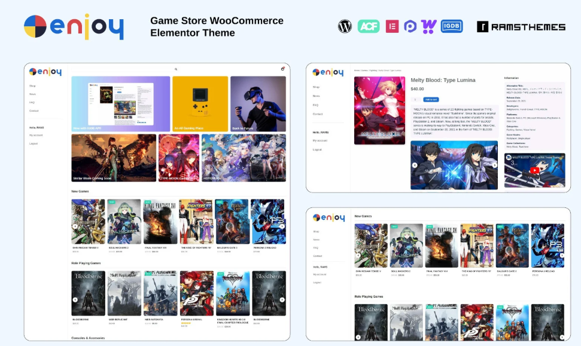
Task: Open FAQ in the product page sidebar
Action: pos(315,105)
